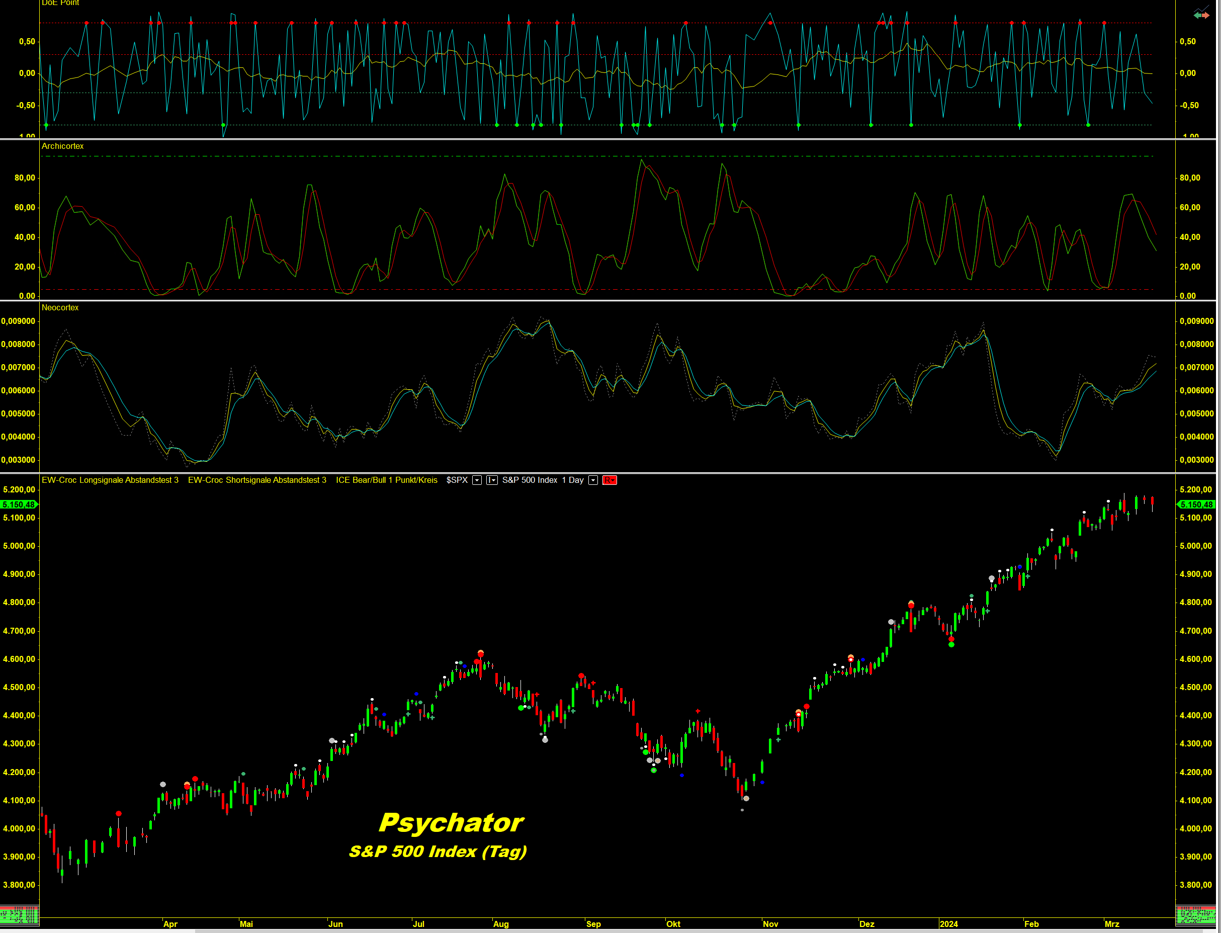Image resolution: width=1221 pixels, height=933 pixels.
Task: Click the Neocortex indicator title
Action: pos(60,308)
